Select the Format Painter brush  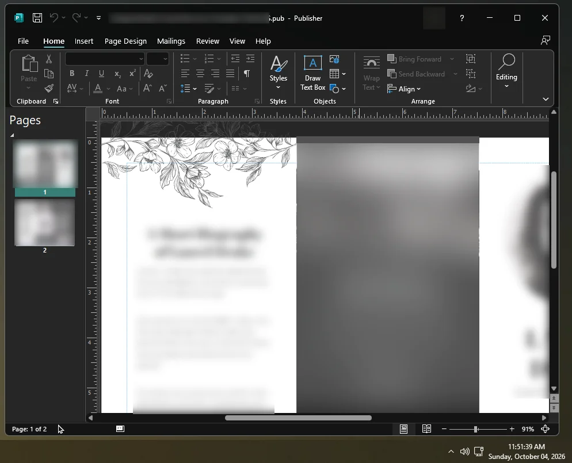(x=49, y=88)
